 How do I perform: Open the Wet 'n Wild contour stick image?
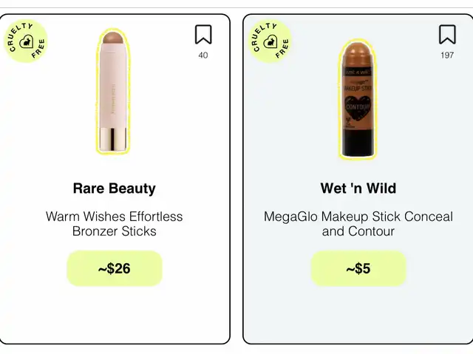pyautogui.click(x=358, y=98)
